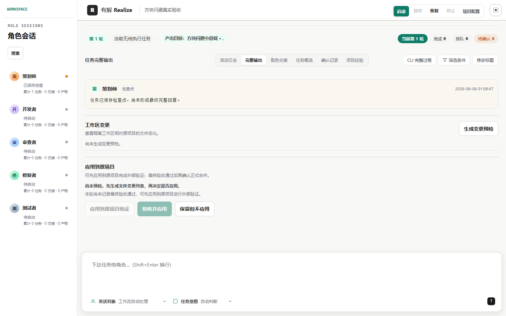
Task: Click the 暂停 button in top bar
Action: pos(417,11)
